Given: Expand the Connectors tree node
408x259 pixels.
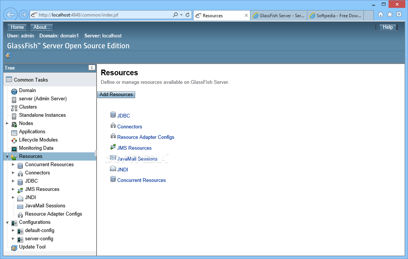Looking at the screenshot, I should click(x=13, y=173).
